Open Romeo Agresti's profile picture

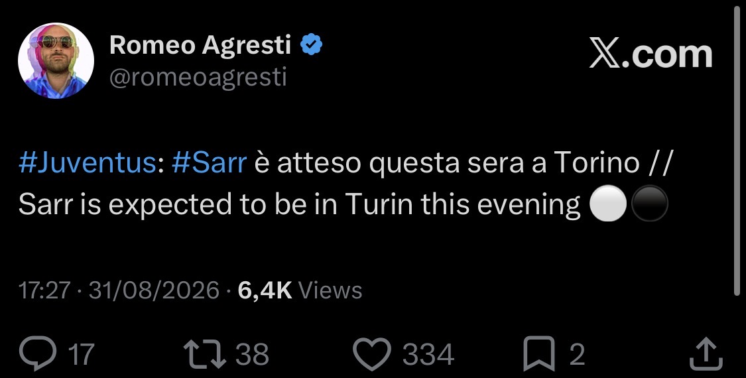coord(56,60)
